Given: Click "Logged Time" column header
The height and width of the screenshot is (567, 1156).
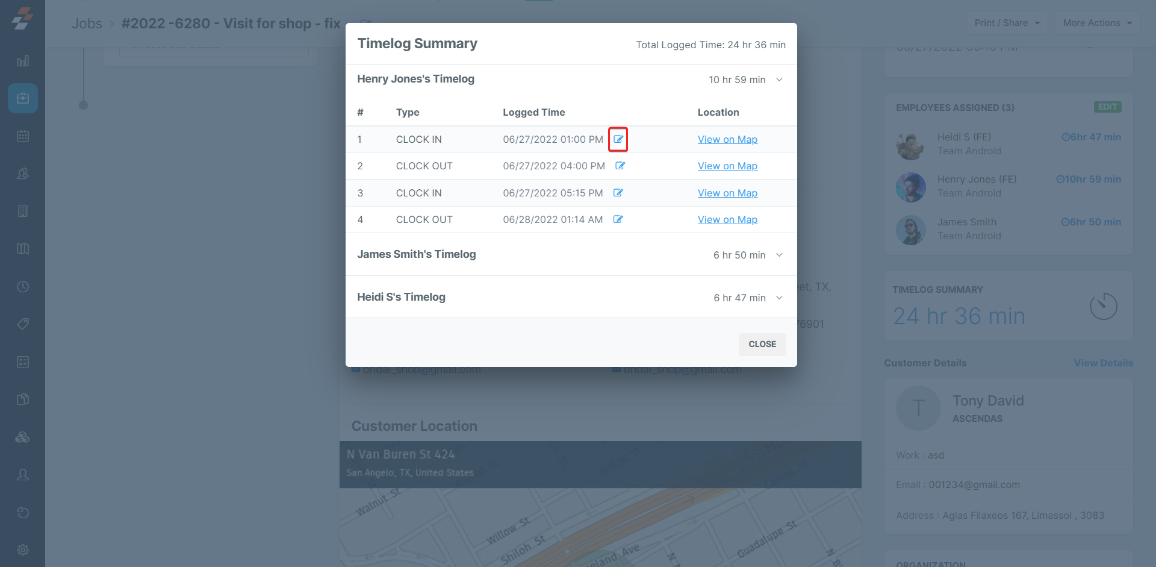Looking at the screenshot, I should tap(534, 112).
